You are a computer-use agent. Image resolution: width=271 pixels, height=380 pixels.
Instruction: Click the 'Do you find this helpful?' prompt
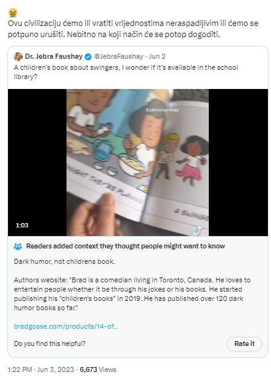pos(50,344)
